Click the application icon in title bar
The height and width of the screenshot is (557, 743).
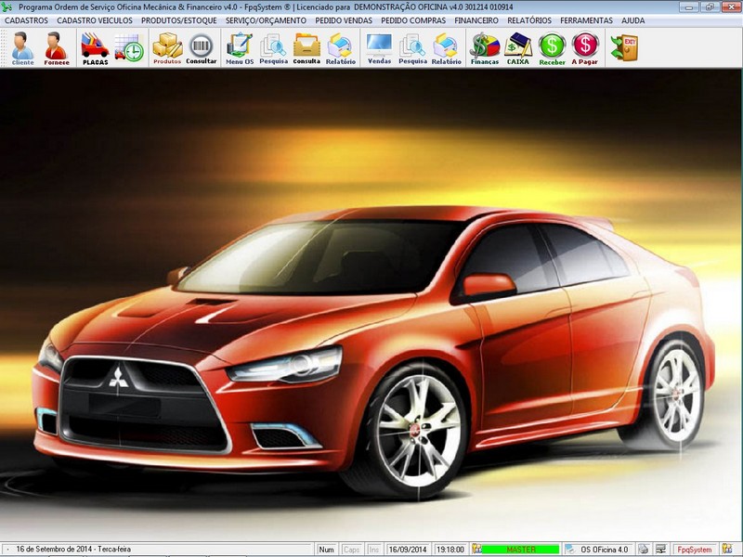(7, 7)
